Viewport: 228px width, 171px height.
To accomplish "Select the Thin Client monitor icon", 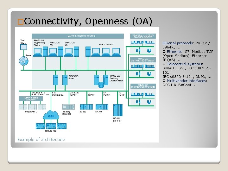I will pos(23,47).
